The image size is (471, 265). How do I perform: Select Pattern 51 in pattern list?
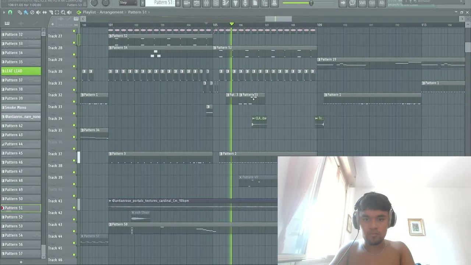click(21, 208)
